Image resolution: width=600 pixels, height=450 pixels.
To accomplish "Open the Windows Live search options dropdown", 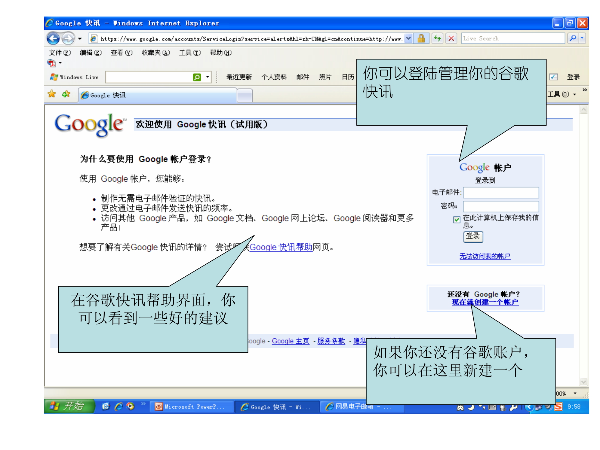I will click(208, 77).
